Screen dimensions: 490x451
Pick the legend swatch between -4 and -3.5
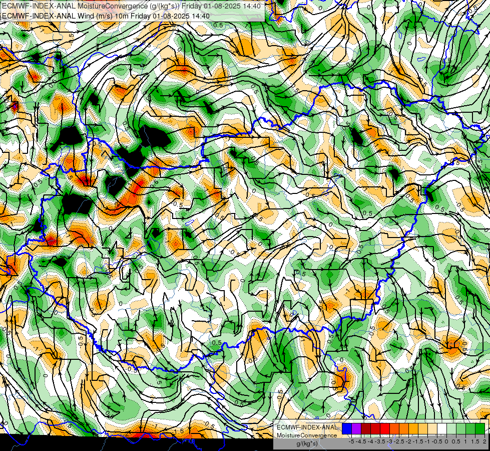click(x=375, y=428)
